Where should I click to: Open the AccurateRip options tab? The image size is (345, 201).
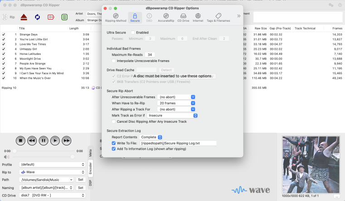166,18
